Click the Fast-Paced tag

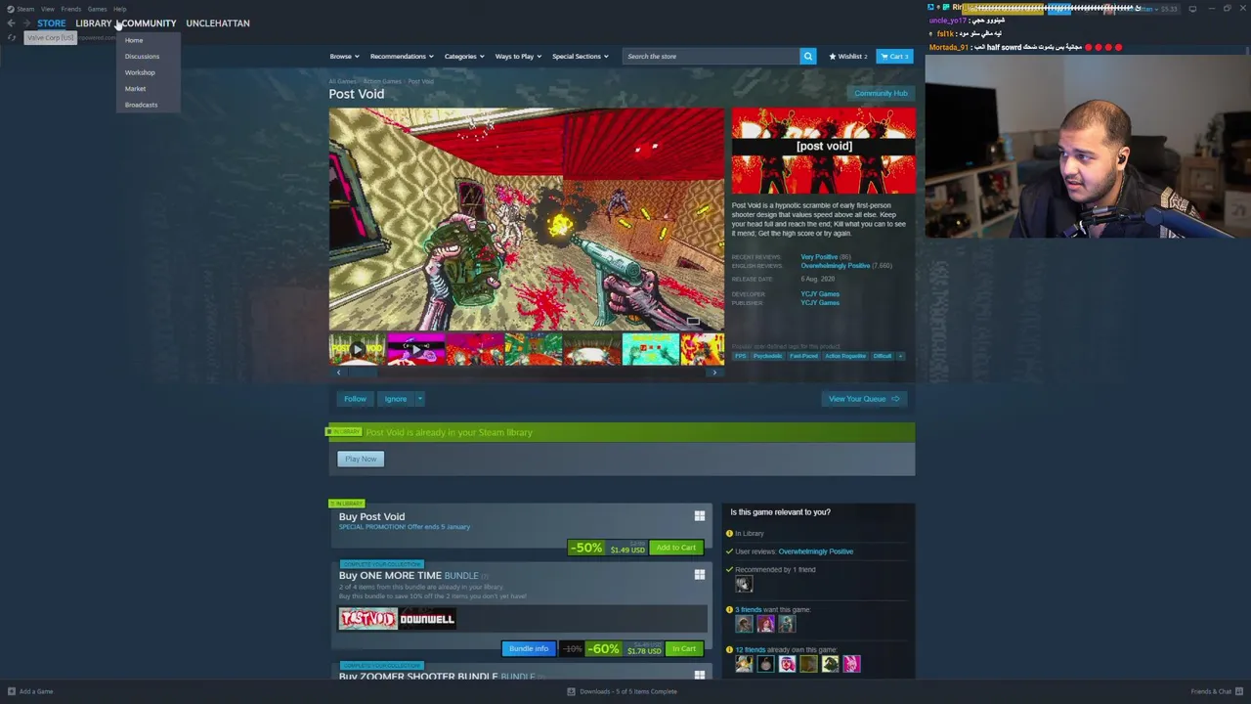tap(803, 356)
